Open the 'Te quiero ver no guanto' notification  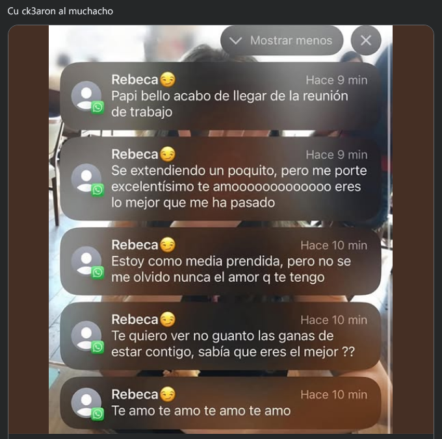point(220,336)
